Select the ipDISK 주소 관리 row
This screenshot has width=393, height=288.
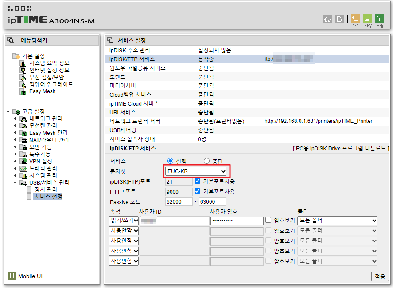(247, 51)
